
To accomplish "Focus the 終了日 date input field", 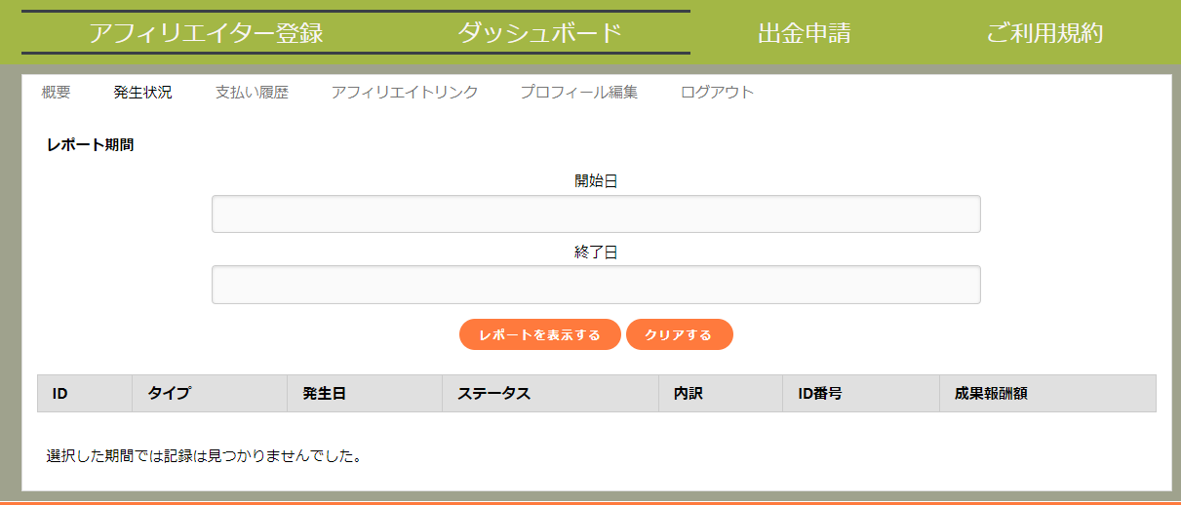I will click(x=596, y=285).
